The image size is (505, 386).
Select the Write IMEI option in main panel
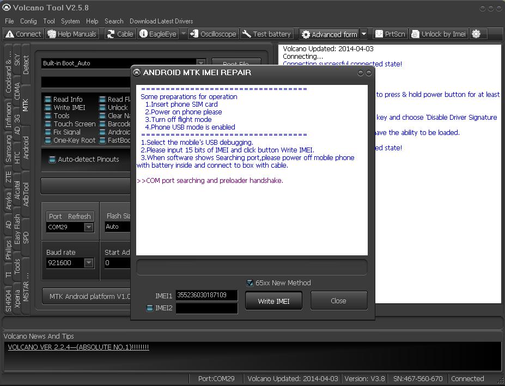tap(65, 108)
